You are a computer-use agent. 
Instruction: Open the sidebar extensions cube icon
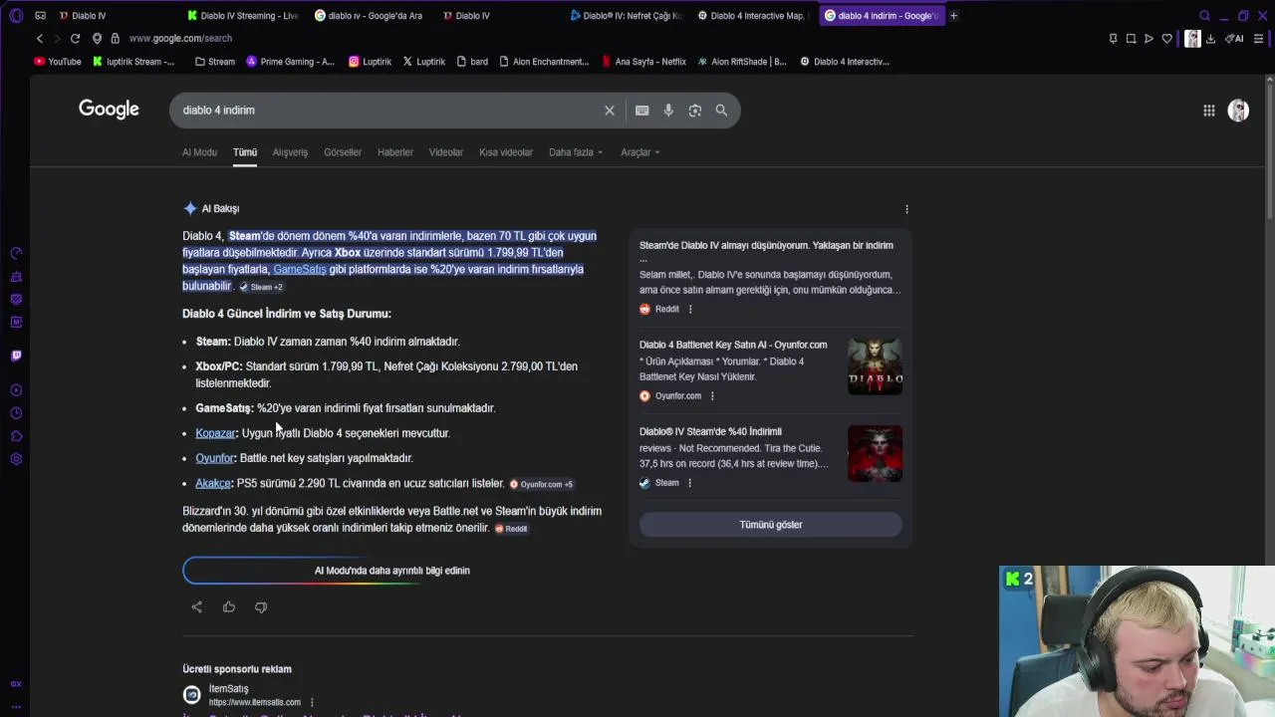pos(16,436)
